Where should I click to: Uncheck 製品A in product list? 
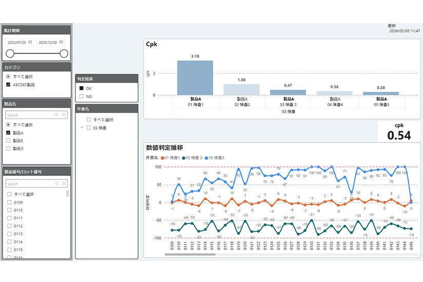8,133
